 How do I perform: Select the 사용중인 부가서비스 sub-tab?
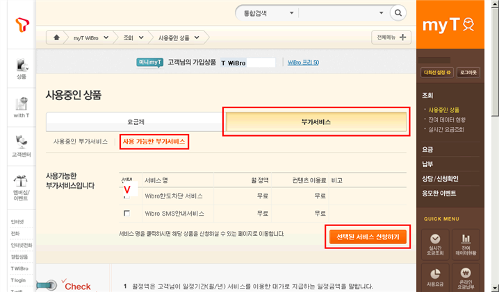coord(81,141)
